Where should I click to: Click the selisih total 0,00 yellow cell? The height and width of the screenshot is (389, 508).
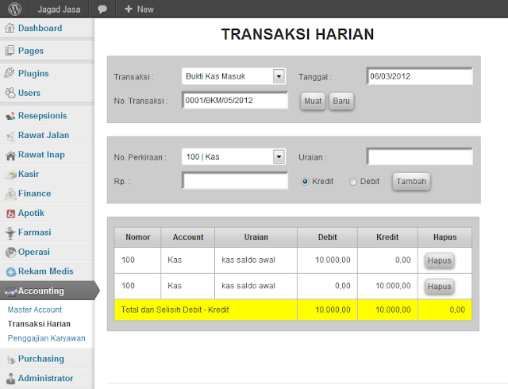coord(444,310)
